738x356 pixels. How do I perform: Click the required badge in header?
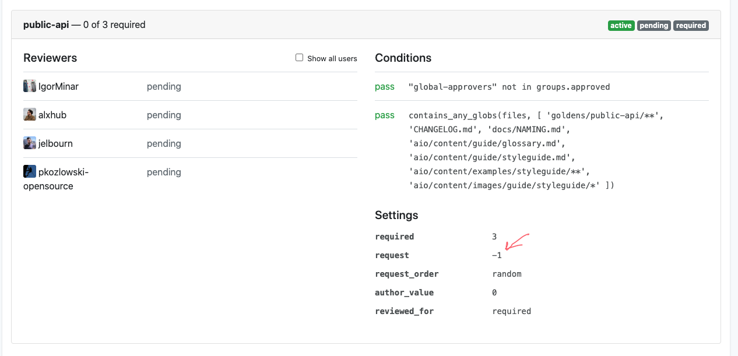[691, 26]
